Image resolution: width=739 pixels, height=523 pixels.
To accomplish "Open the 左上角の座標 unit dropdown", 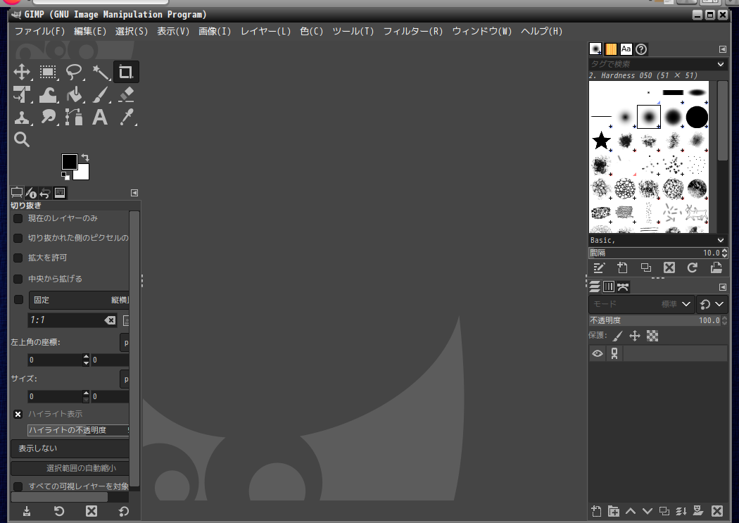I will pyautogui.click(x=125, y=343).
